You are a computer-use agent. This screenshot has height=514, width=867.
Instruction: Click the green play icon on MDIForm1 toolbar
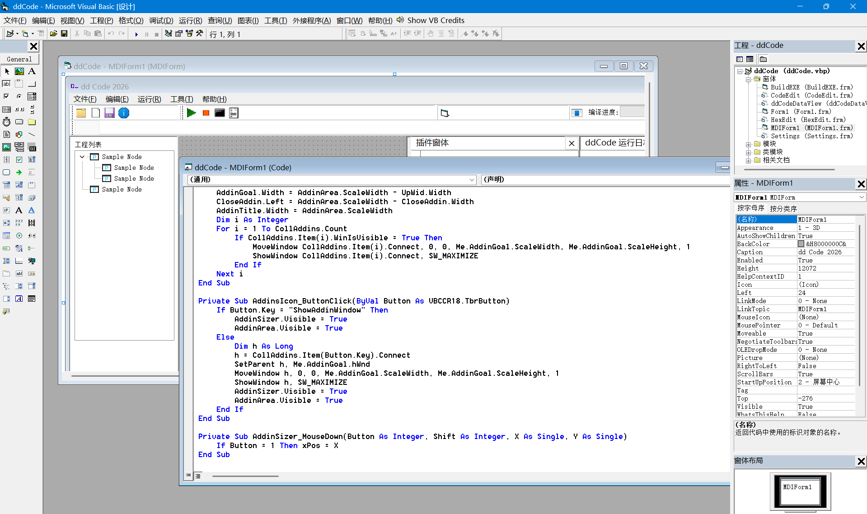pyautogui.click(x=192, y=113)
